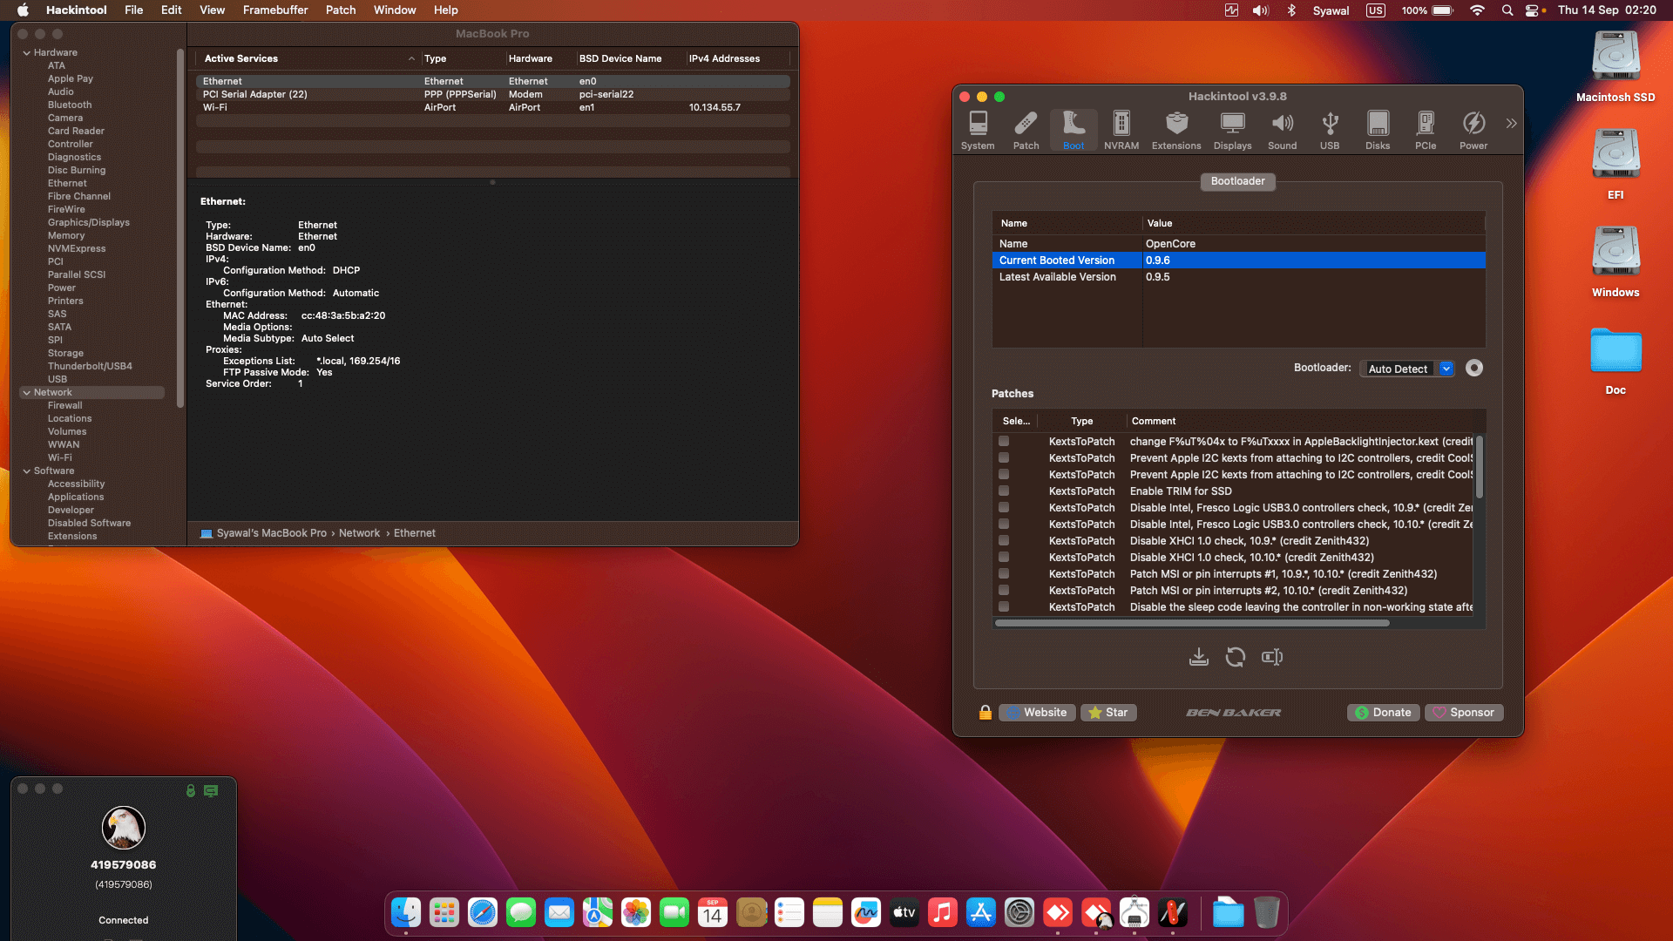
Task: Switch to the NVRAM section
Action: pos(1121,130)
